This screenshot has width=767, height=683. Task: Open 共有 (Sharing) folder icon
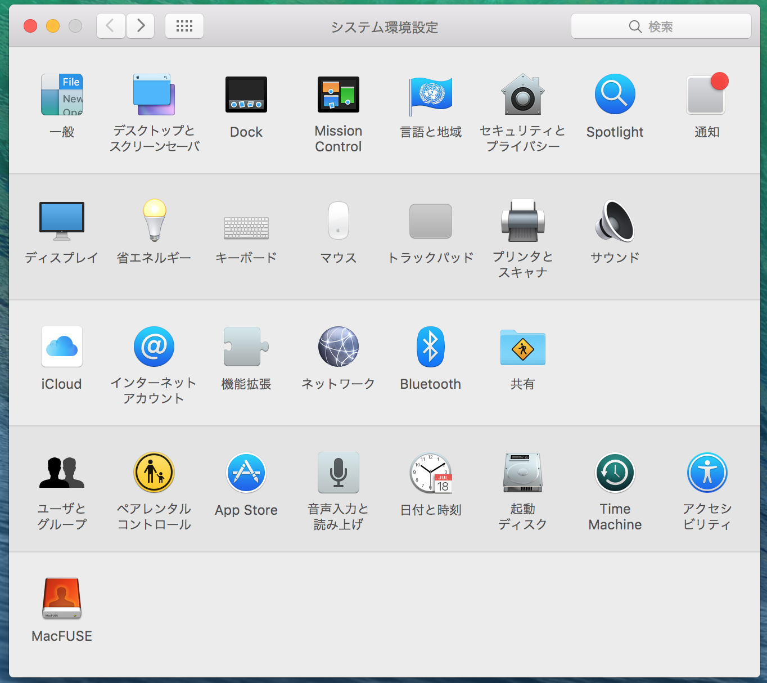click(x=523, y=347)
